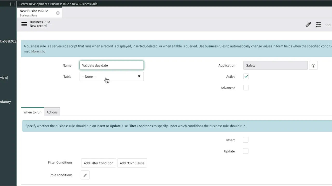This screenshot has height=186, width=332.
Task: Close the New Business Rule tab
Action: pyautogui.click(x=58, y=13)
